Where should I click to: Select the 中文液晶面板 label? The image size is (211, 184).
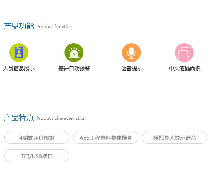pyautogui.click(x=185, y=68)
